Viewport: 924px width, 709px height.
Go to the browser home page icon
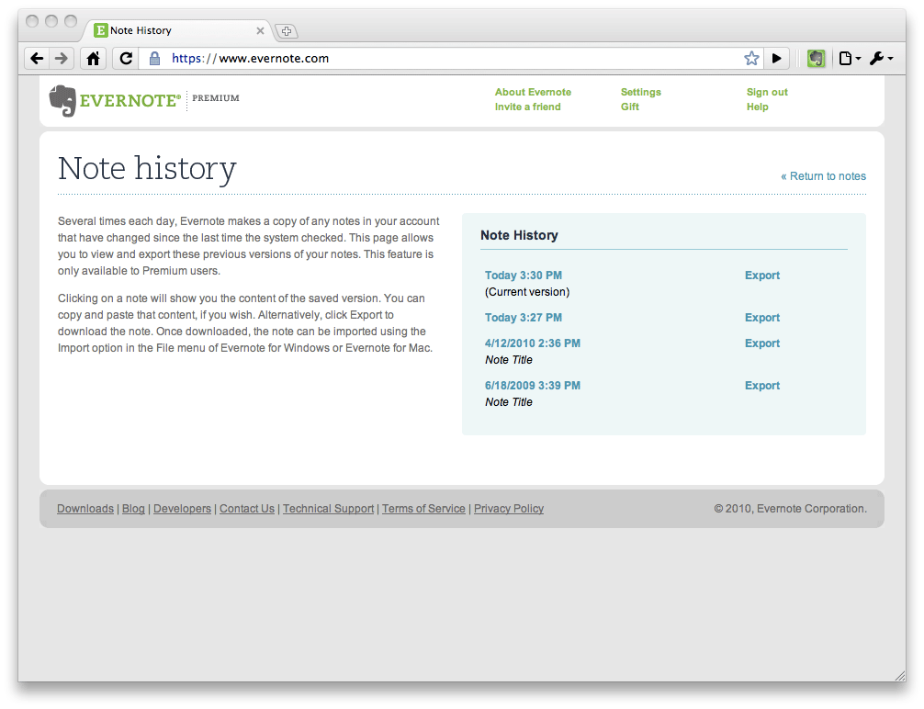point(93,59)
